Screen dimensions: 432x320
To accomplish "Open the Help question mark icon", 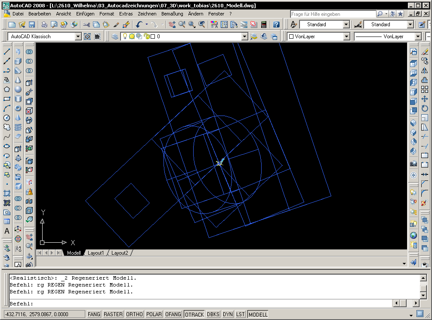I will [276, 24].
